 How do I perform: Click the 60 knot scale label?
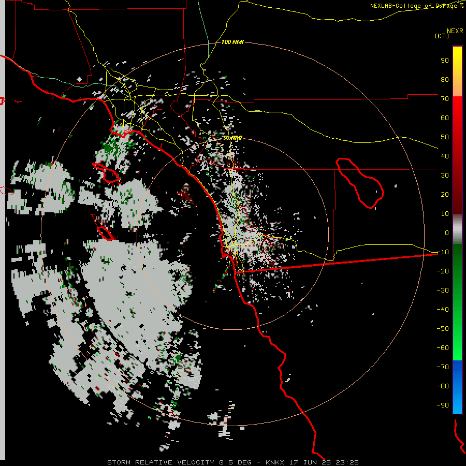445,118
